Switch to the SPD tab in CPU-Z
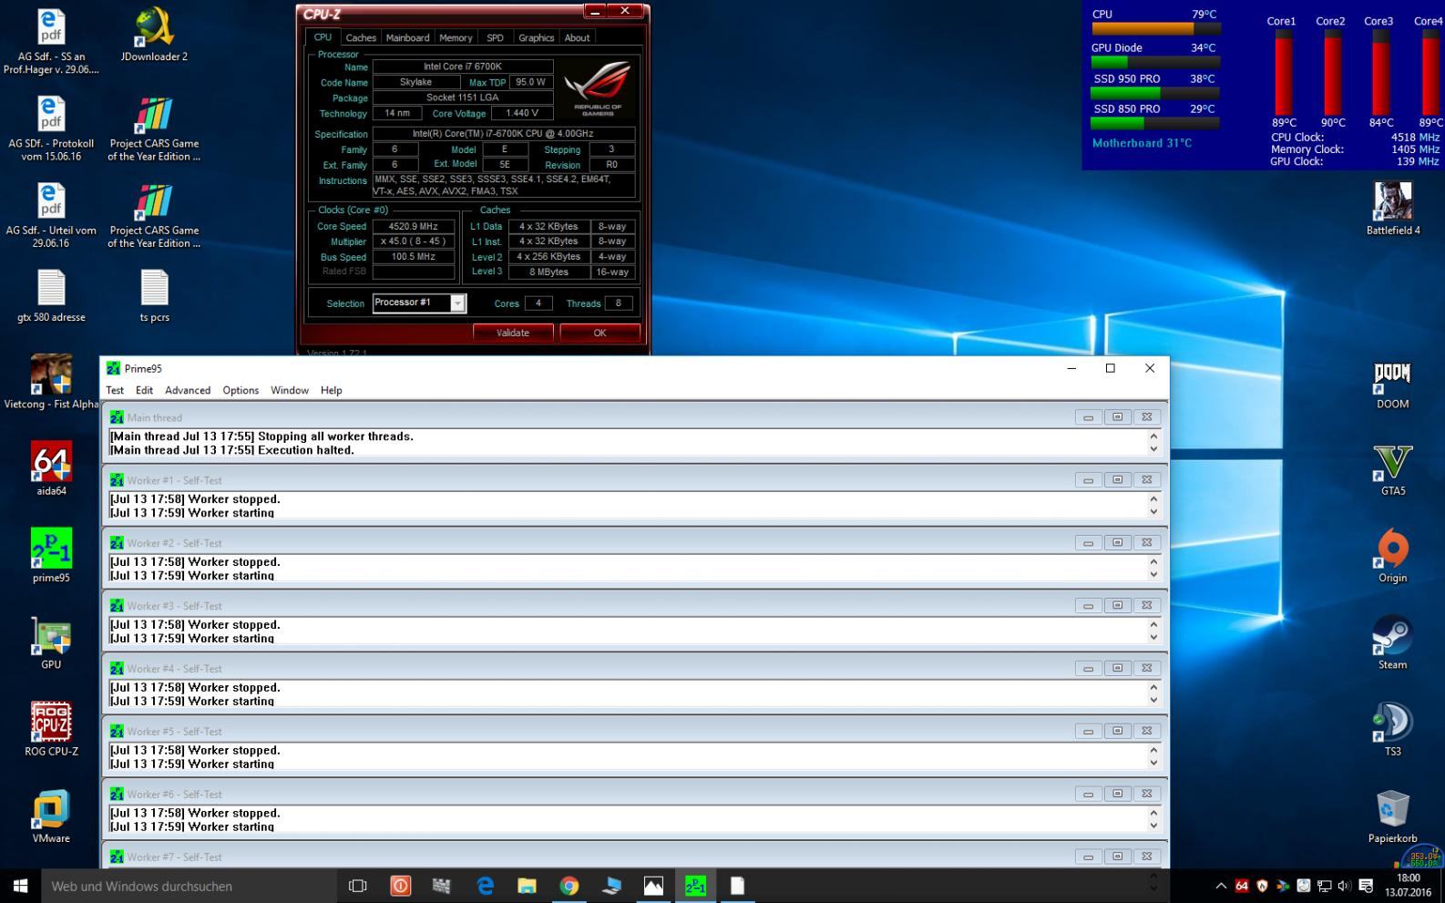Screen dimensions: 1445x903 pyautogui.click(x=495, y=38)
